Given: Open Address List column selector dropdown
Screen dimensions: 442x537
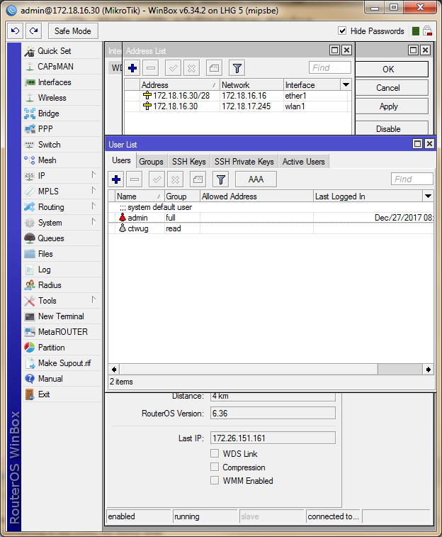Looking at the screenshot, I should click(x=346, y=85).
